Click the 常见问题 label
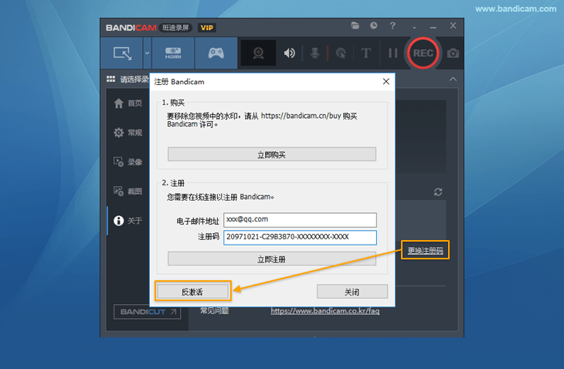The height and width of the screenshot is (369, 564). 214,311
